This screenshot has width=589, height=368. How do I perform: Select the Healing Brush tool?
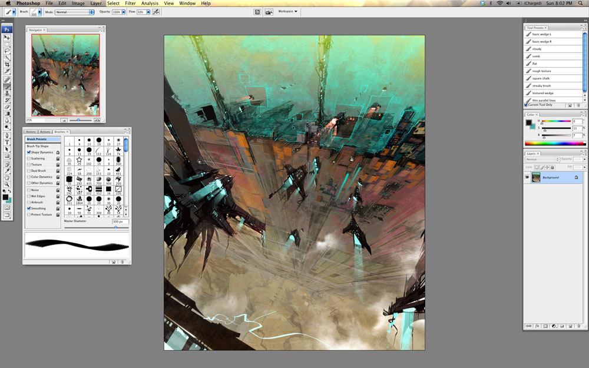click(6, 79)
